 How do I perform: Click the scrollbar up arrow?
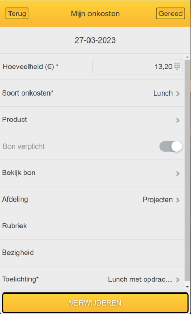click(x=187, y=57)
